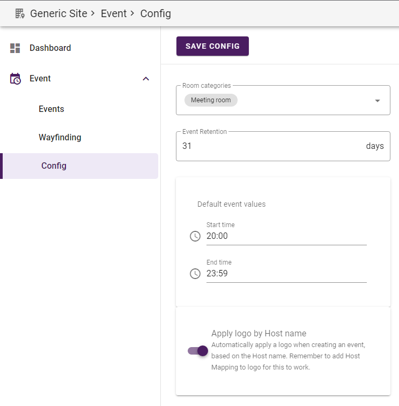Viewport: 399px width, 406px height.
Task: Open the Start time clock picker icon
Action: point(195,236)
